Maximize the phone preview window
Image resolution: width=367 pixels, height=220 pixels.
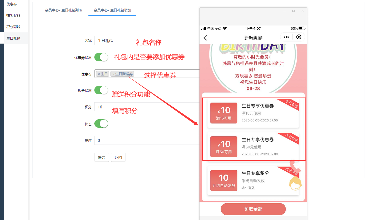coord(293,11)
